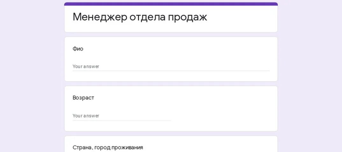The height and width of the screenshot is (152, 342).
Task: Click the Возраст question label
Action: pyautogui.click(x=83, y=98)
